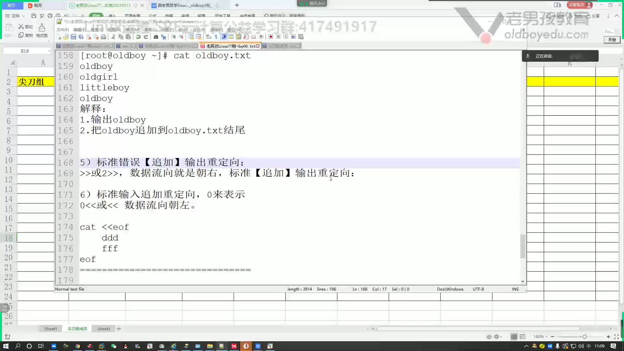Switch to the new 1 tab in Notepad++

[x=126, y=46]
